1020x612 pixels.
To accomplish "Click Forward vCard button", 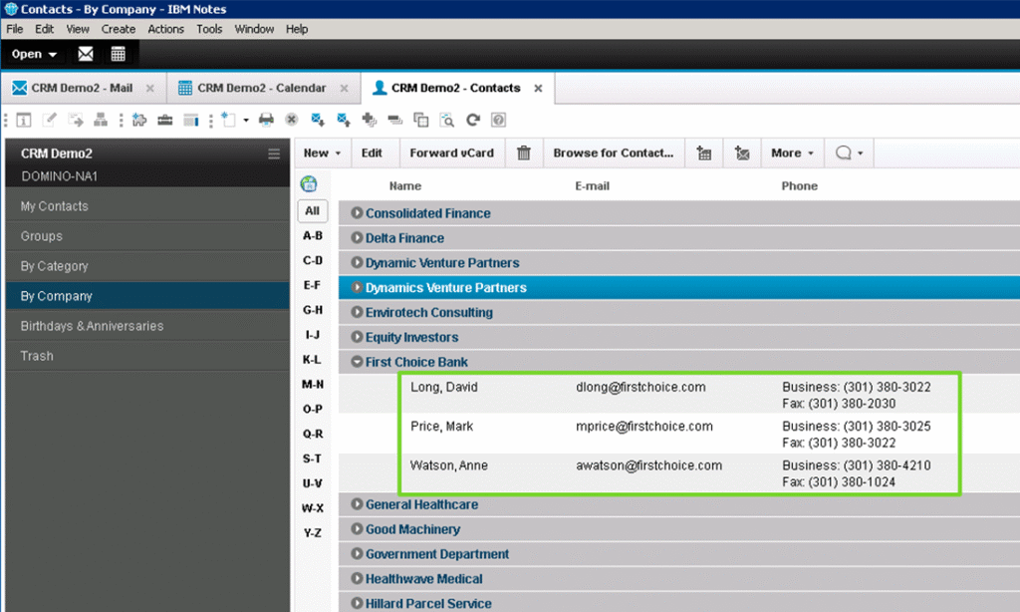I will point(451,153).
